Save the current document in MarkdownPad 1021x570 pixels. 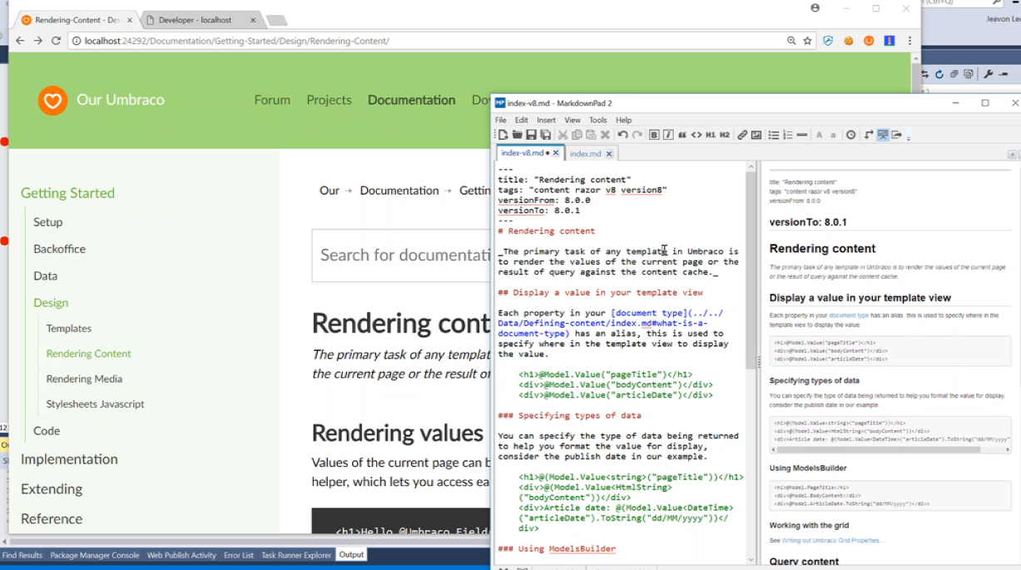(x=531, y=135)
